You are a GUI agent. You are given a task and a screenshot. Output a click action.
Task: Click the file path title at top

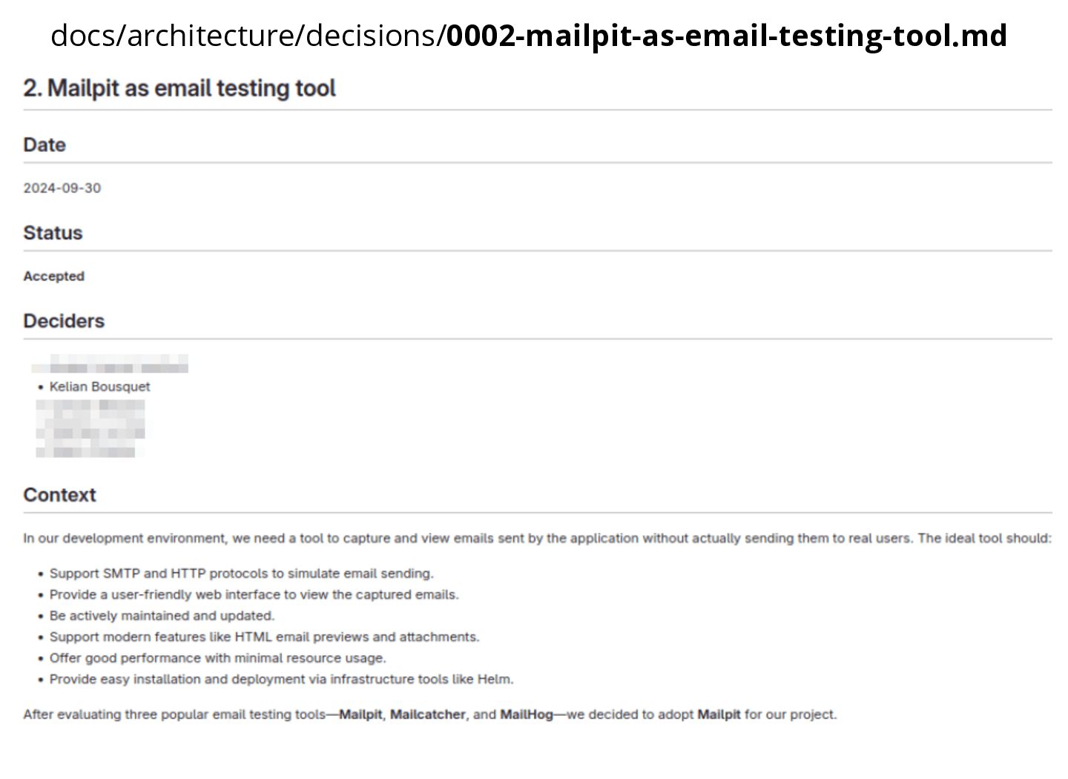click(528, 36)
